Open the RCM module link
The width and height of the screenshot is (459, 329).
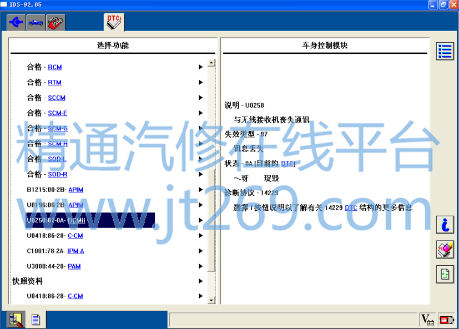(x=55, y=67)
